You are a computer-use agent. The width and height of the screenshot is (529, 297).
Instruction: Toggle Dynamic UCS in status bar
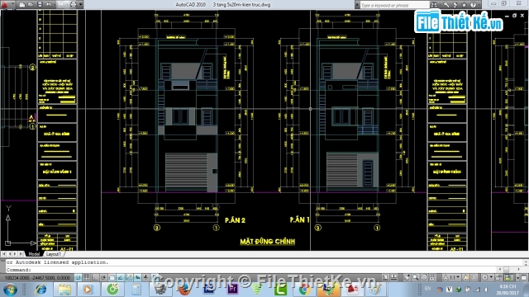click(x=129, y=278)
